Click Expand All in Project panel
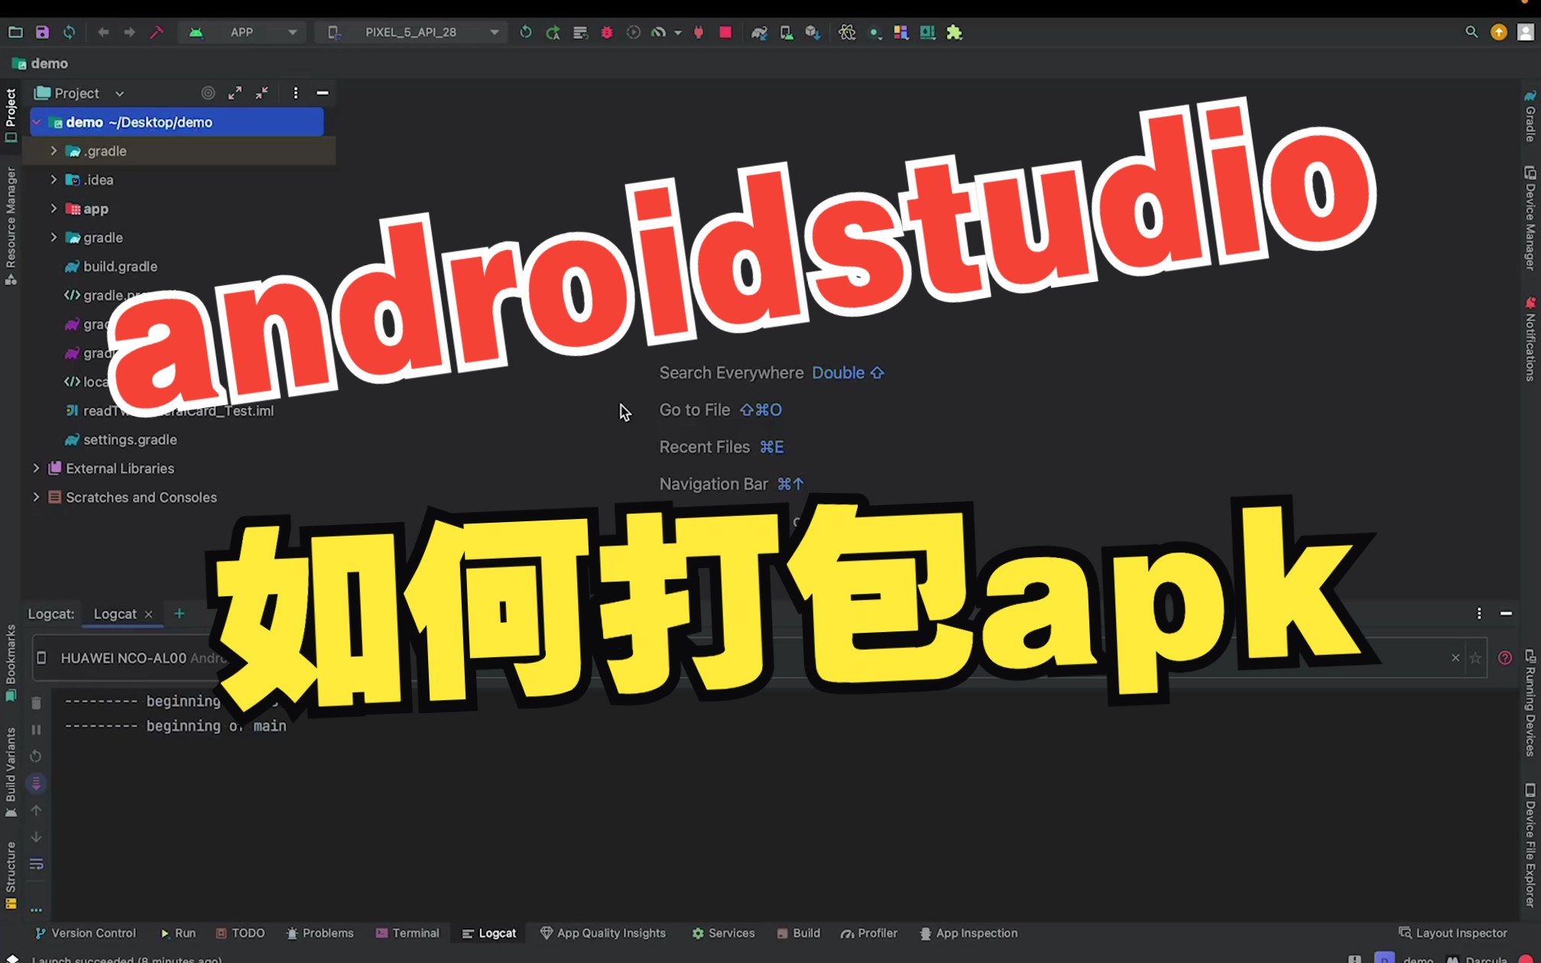Image resolution: width=1541 pixels, height=963 pixels. 235,92
